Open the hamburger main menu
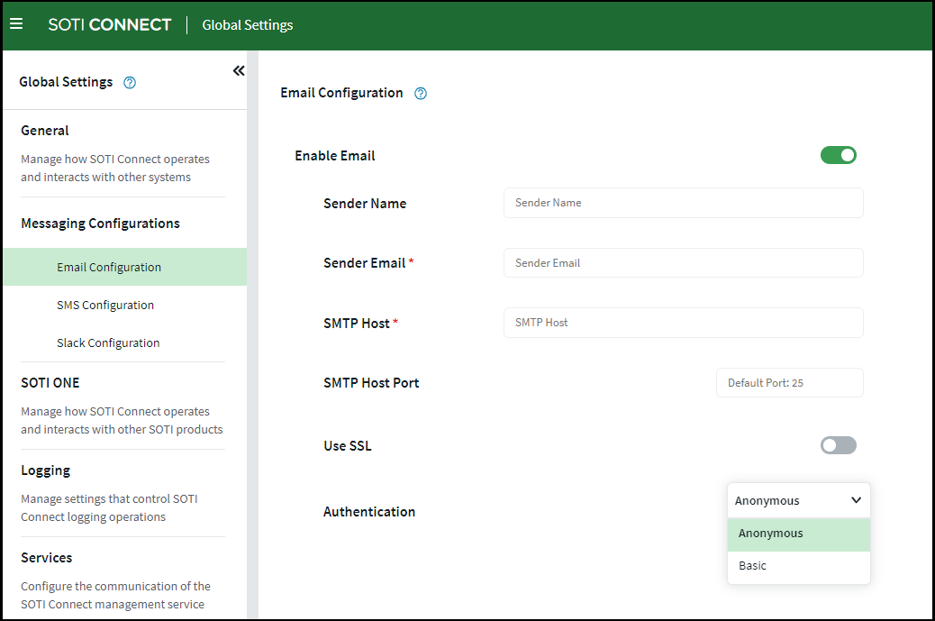935x621 pixels. tap(16, 23)
